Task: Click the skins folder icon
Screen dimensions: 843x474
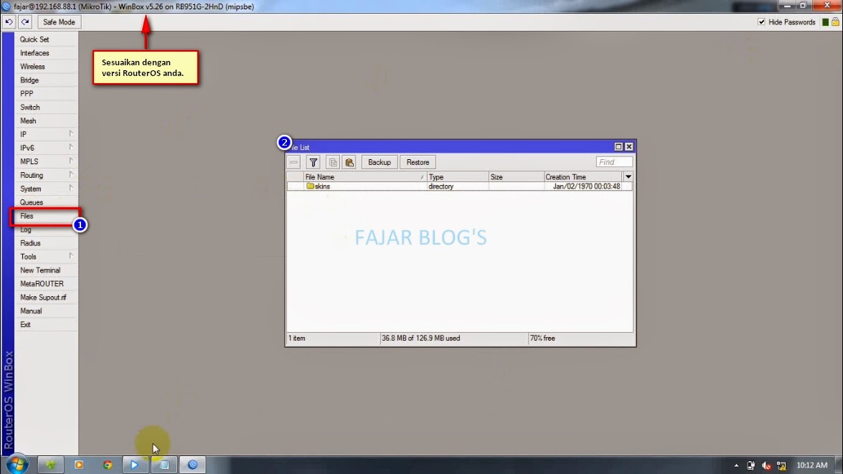Action: [310, 186]
